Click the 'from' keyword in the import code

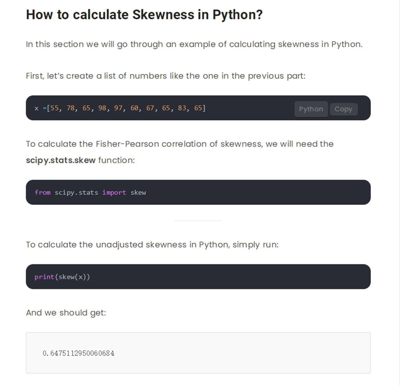(42, 192)
